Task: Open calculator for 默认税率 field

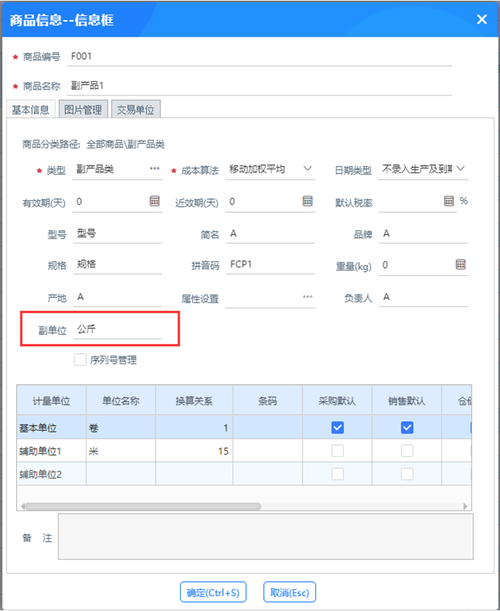Action: point(449,201)
